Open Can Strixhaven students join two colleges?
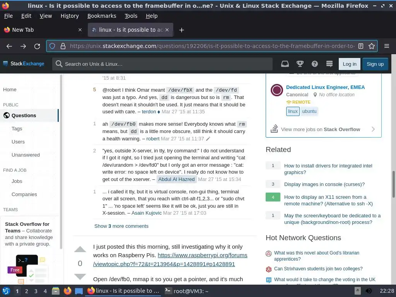 pyautogui.click(x=318, y=269)
